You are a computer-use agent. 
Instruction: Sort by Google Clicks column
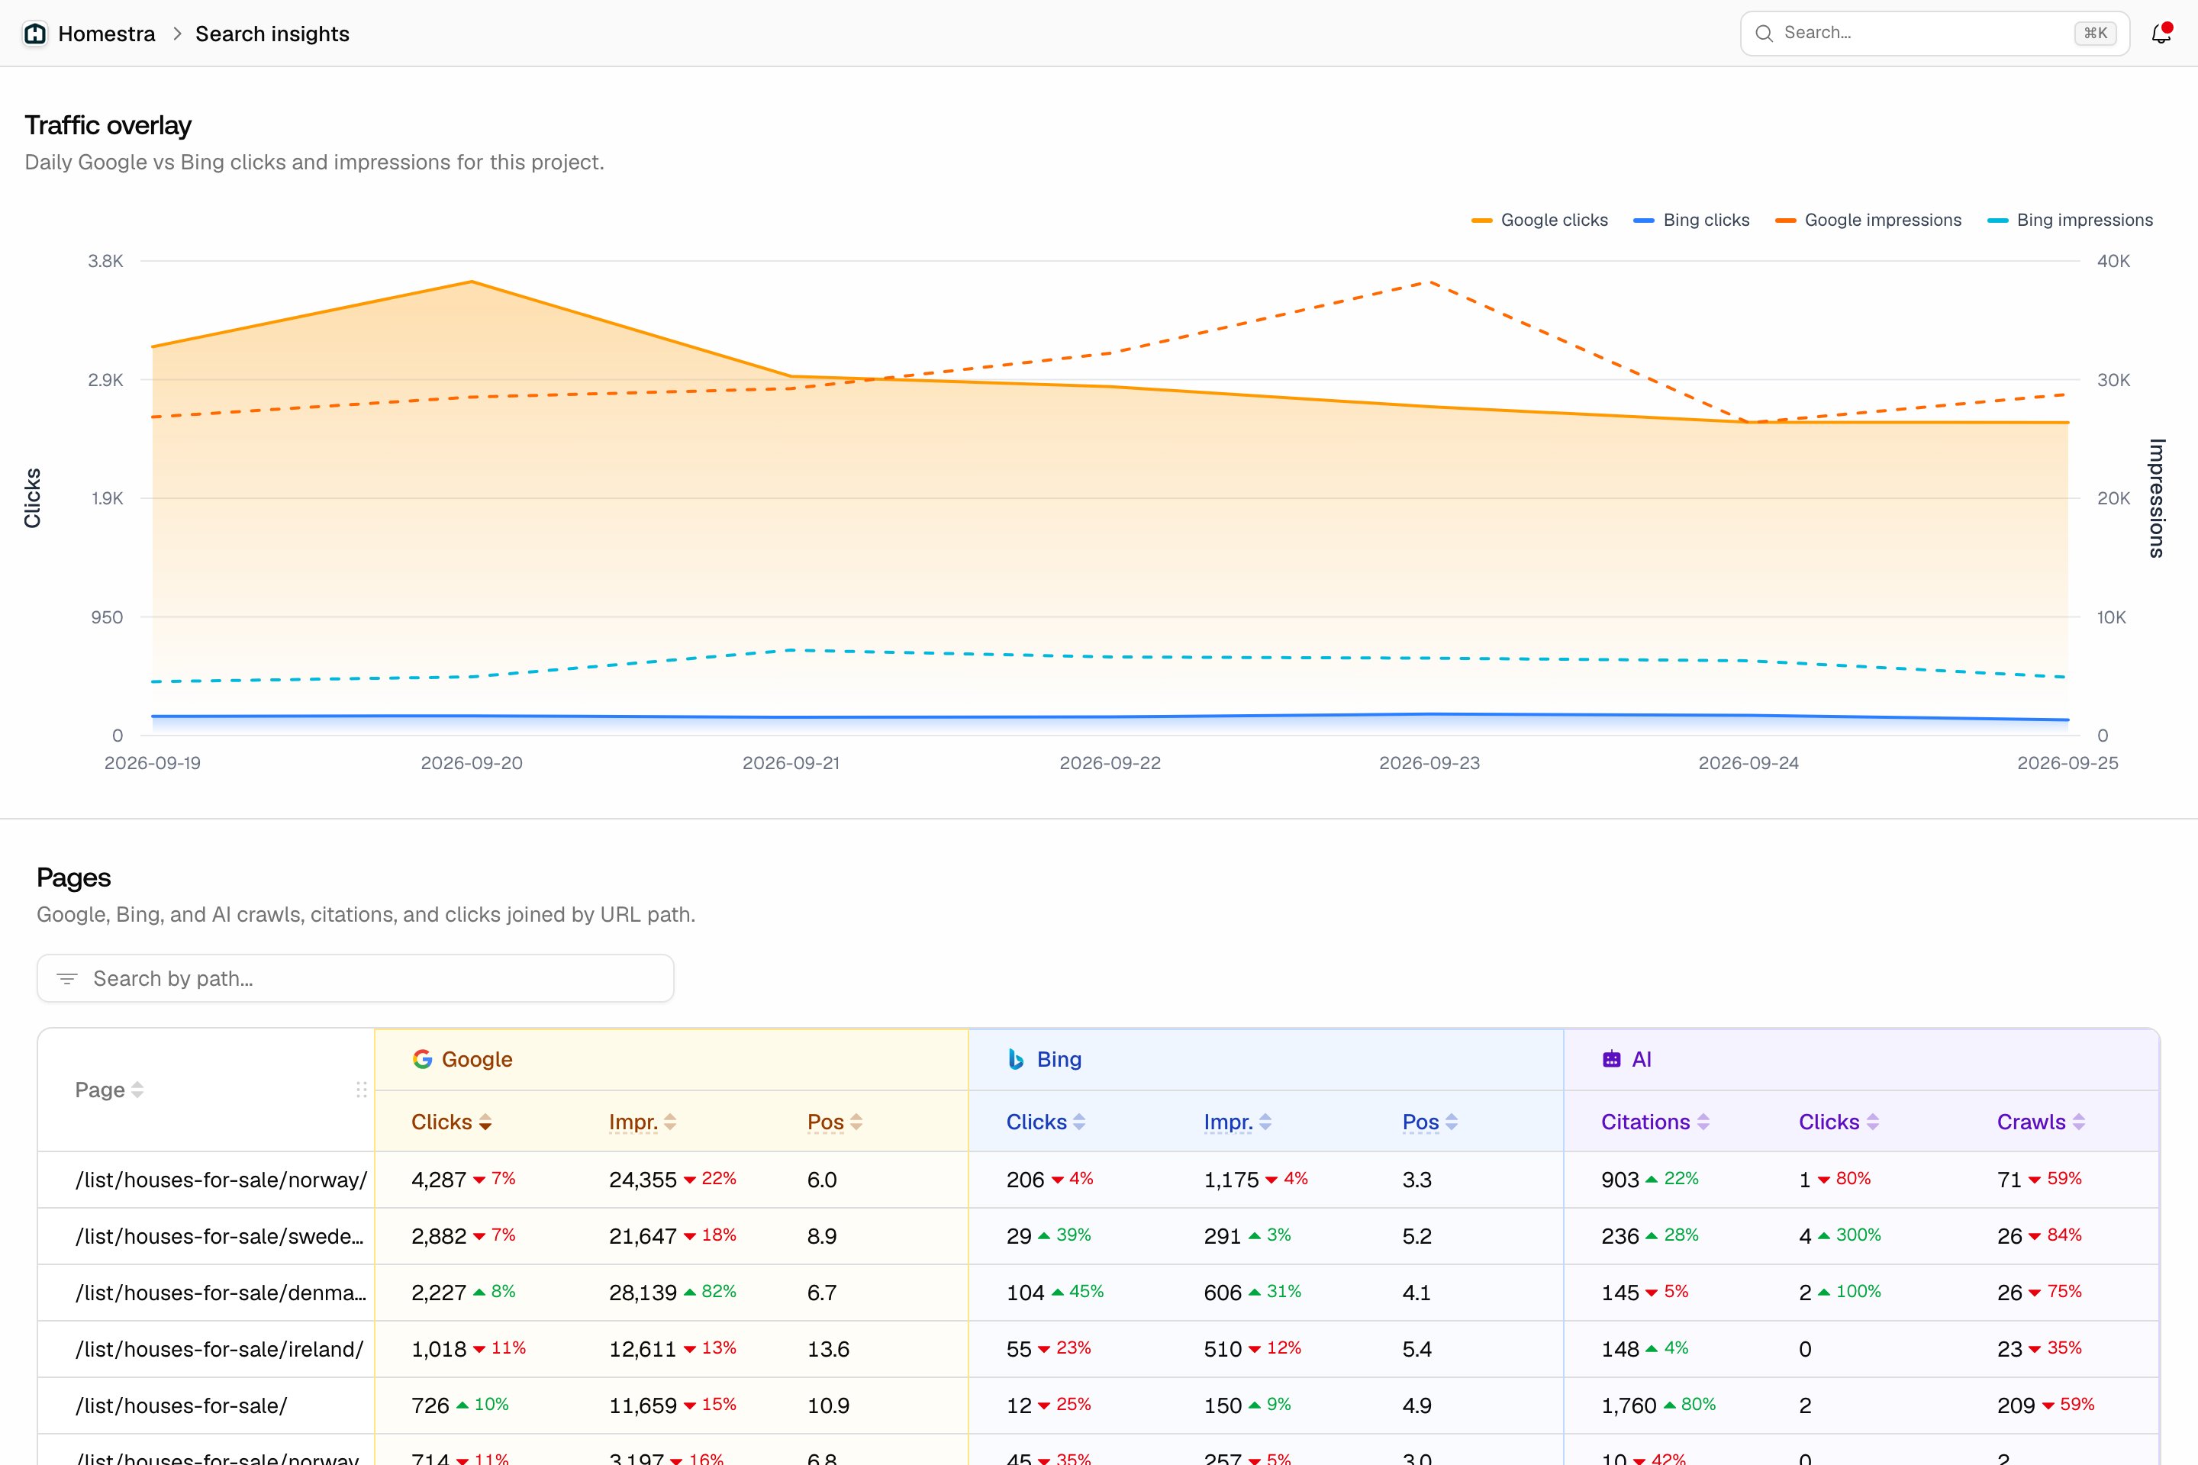(x=451, y=1121)
